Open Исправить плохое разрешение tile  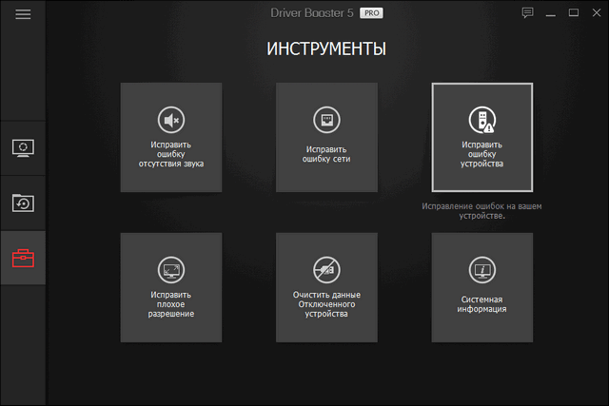click(171, 287)
